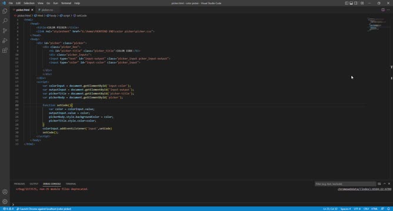
Task: Change file encoding via UTF-8
Action: click(357, 209)
